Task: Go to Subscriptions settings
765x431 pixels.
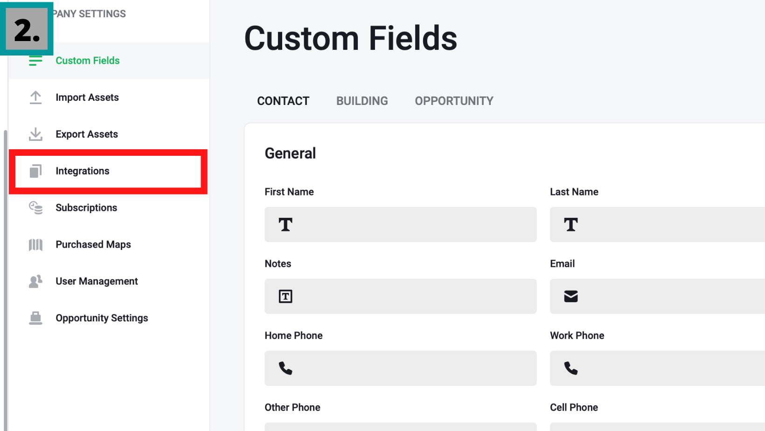Action: (86, 208)
